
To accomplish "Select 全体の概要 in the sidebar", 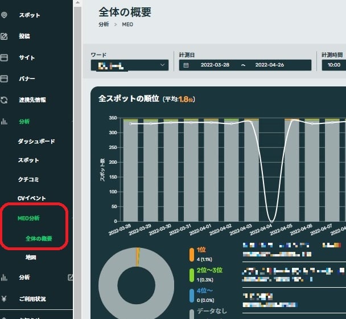I will (x=39, y=238).
